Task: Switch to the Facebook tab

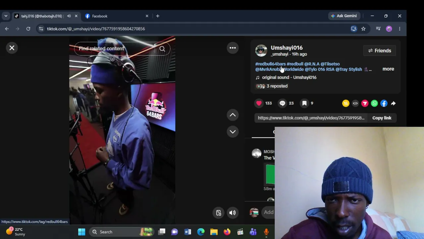Action: click(x=116, y=16)
